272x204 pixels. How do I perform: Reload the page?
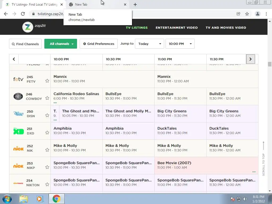[23, 14]
